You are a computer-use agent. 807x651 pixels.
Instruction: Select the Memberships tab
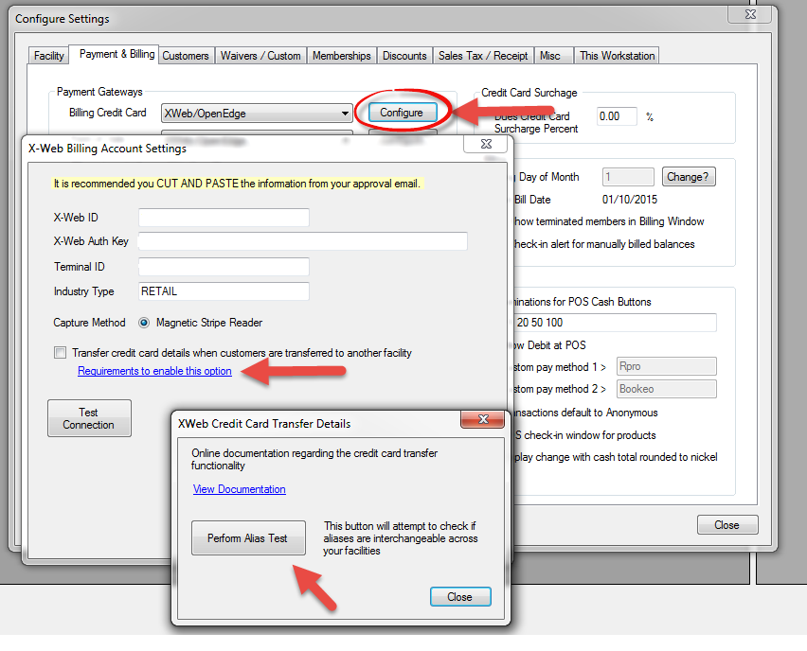click(x=342, y=56)
